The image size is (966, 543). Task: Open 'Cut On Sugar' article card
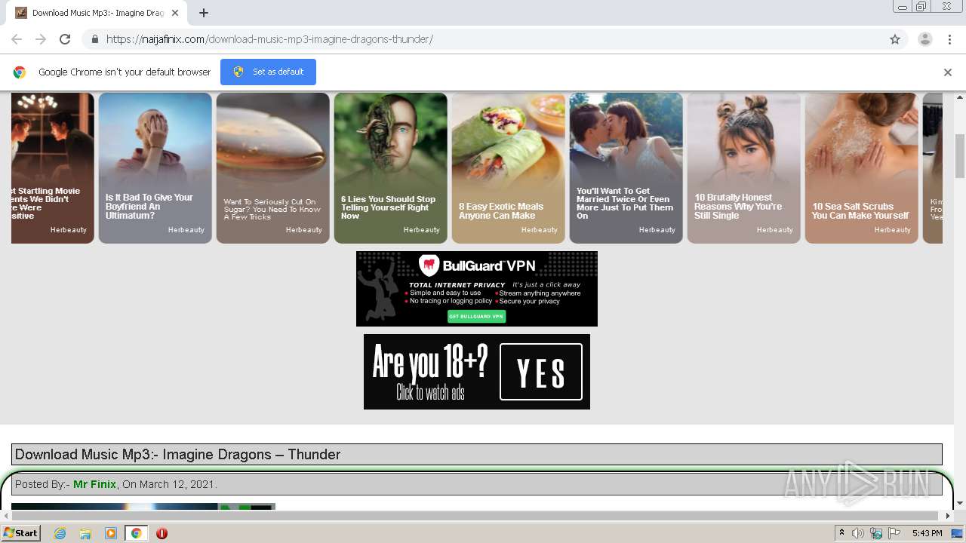[273, 168]
